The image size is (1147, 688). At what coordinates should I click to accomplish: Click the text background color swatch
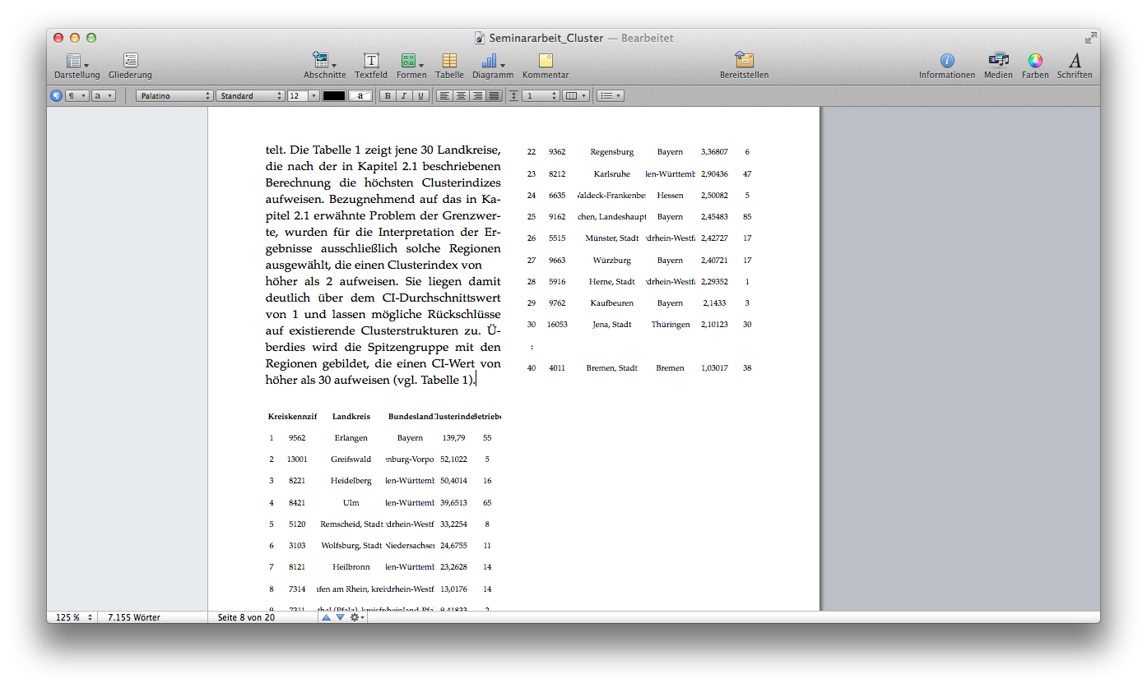point(360,95)
